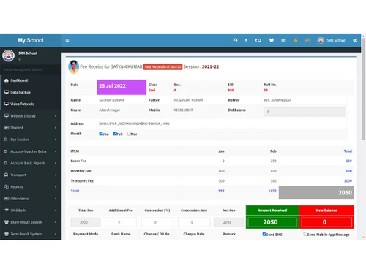Toggle the hamburger sidebar menu

pyautogui.click(x=67, y=40)
